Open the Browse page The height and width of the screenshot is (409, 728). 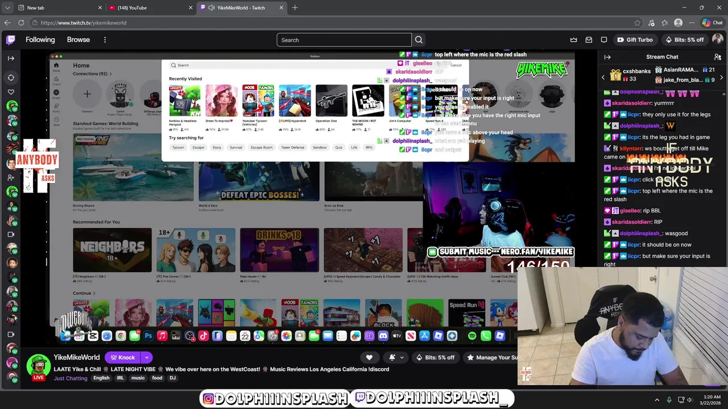tap(78, 40)
